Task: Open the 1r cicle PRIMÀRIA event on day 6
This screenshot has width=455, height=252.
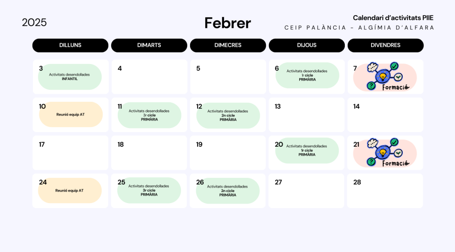Action: tap(307, 75)
